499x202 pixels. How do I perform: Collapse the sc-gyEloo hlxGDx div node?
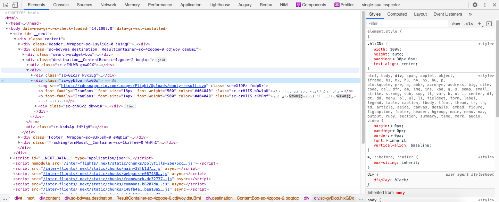pos(32,80)
